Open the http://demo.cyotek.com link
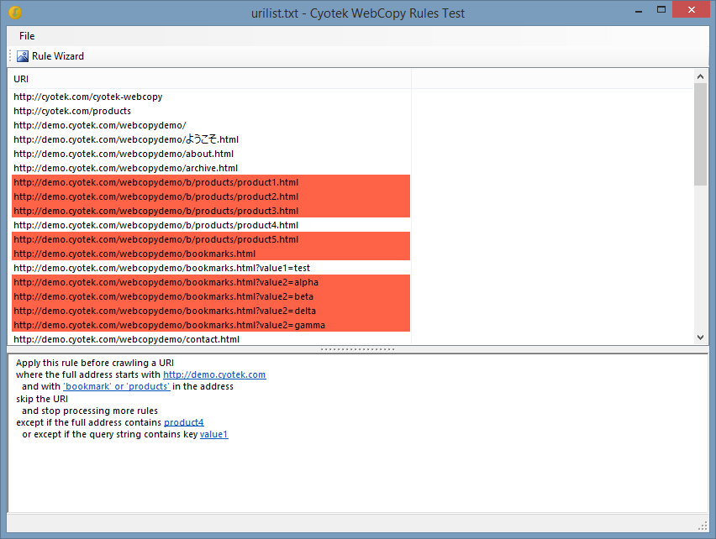The image size is (716, 539). point(214,374)
